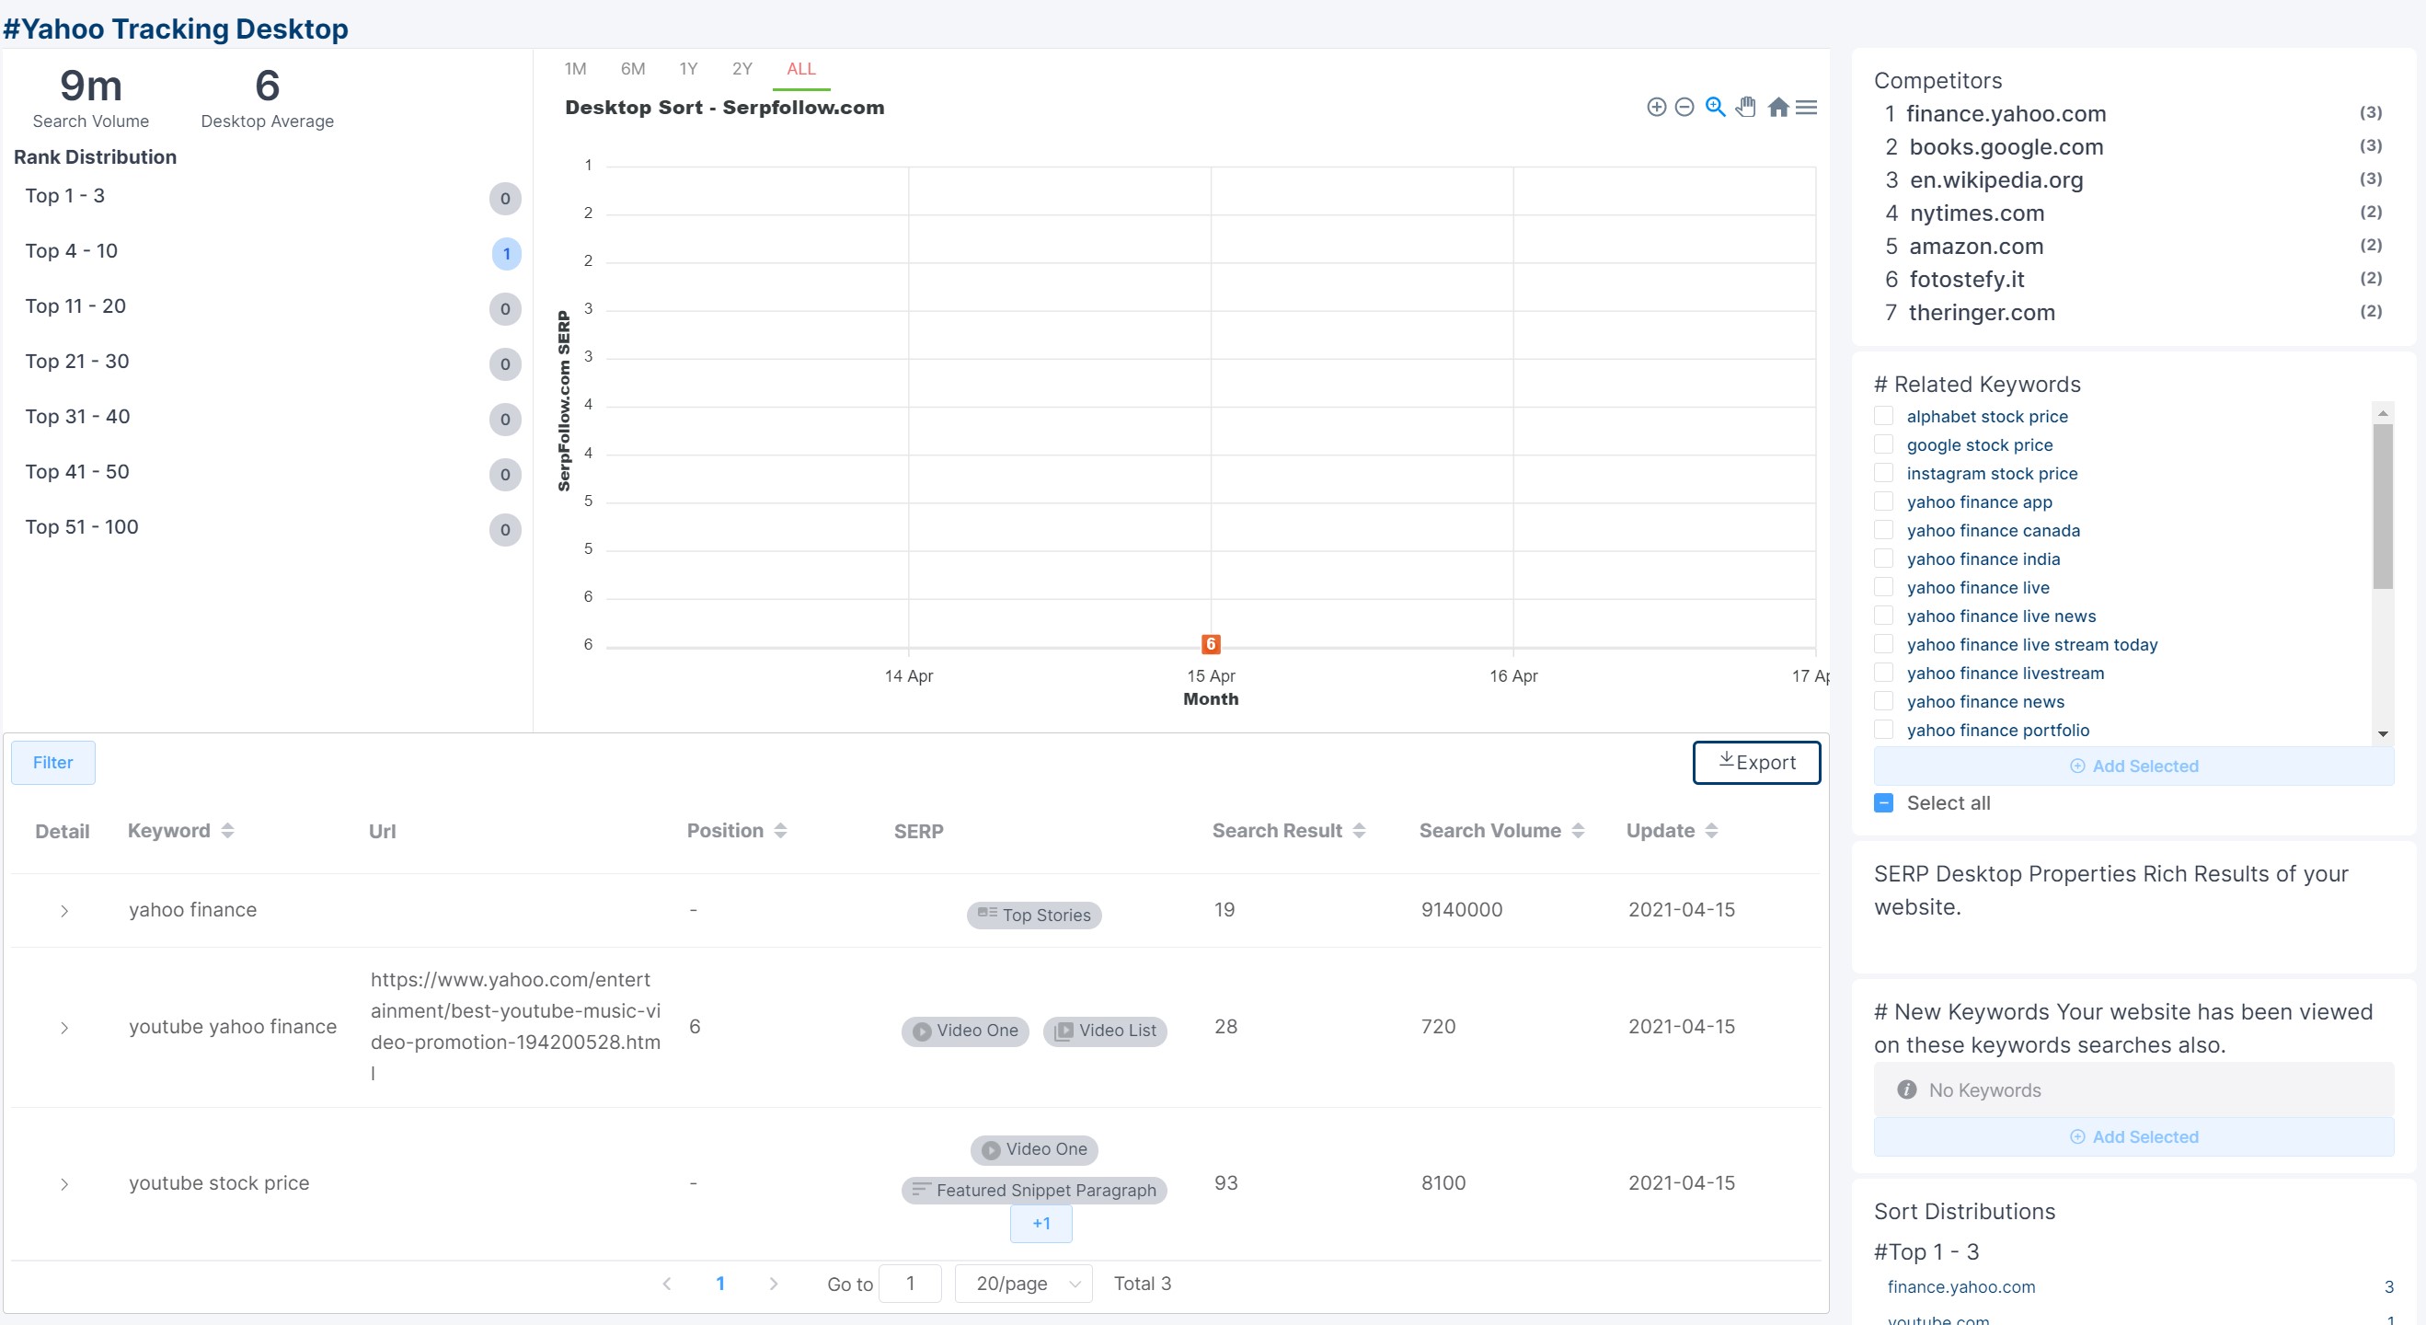Open the Filter button
Image resolution: width=2426 pixels, height=1325 pixels.
pos(52,763)
